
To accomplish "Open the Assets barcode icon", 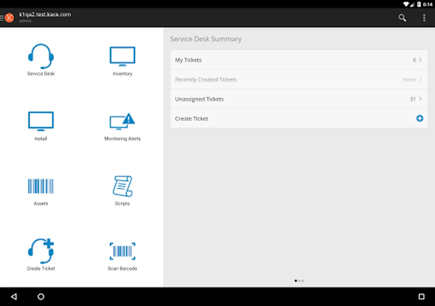I will 41,186.
